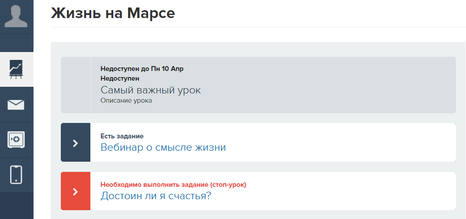Open the mobile phone sidebar icon
Image resolution: width=466 pixels, height=219 pixels.
pos(16,174)
